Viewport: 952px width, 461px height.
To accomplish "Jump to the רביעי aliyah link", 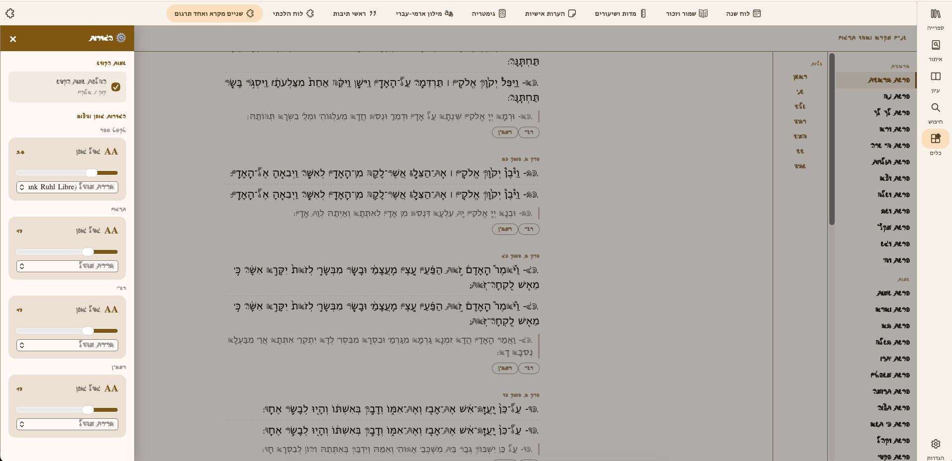I will click(800, 121).
